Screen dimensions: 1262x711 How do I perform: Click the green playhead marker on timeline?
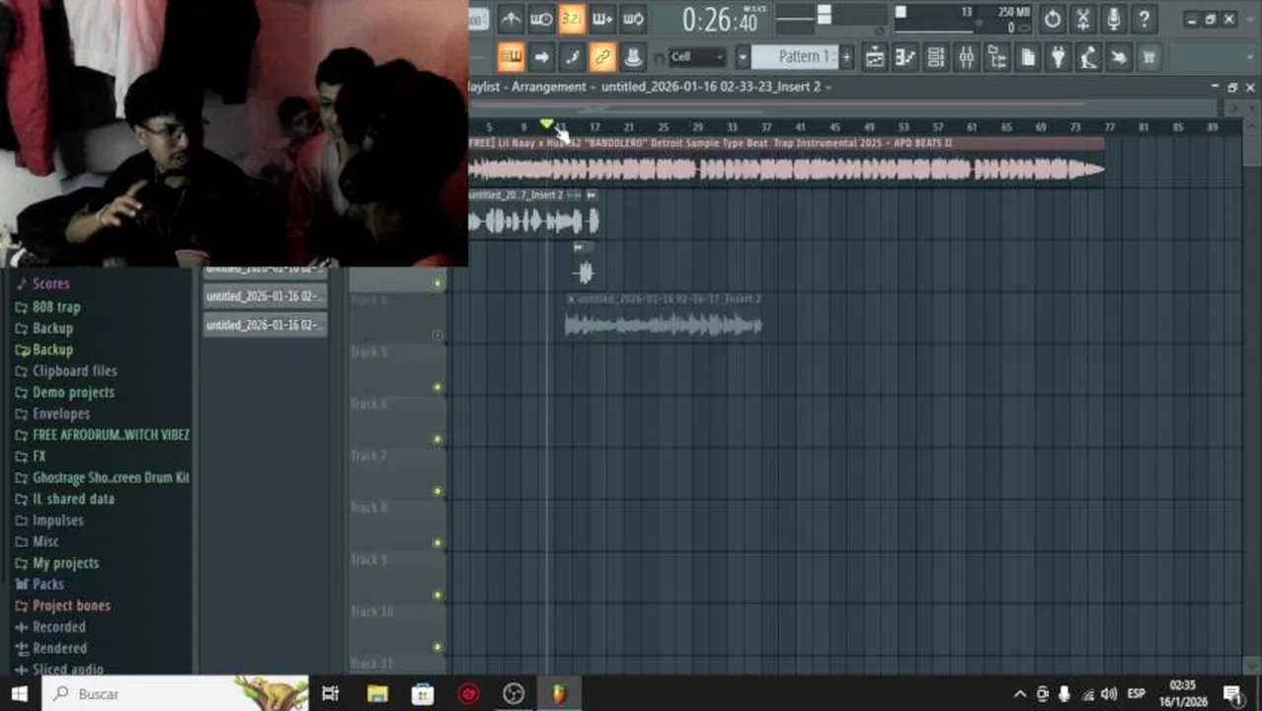(546, 123)
